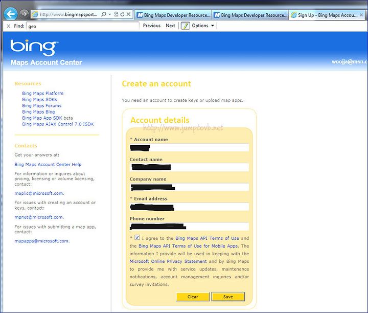This screenshot has height=313, width=368.
Task: Switch to first Bing Maps Developer Resource tab
Action: pyautogui.click(x=173, y=15)
